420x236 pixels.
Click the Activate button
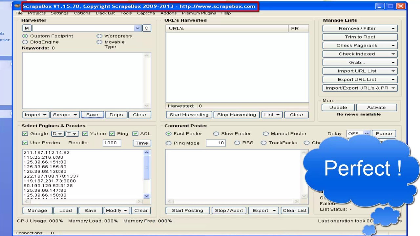coord(376,108)
